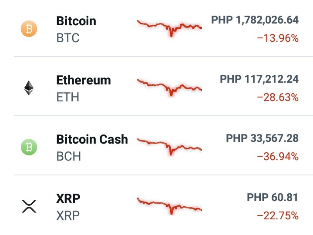Click the Ethereum diamond logo icon

(x=29, y=88)
